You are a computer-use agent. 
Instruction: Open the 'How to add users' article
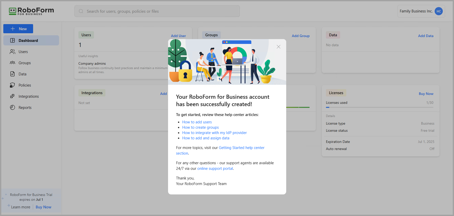click(x=197, y=122)
